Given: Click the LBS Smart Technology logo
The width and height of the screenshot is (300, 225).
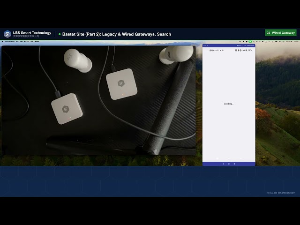Looking at the screenshot, I should pos(7,34).
